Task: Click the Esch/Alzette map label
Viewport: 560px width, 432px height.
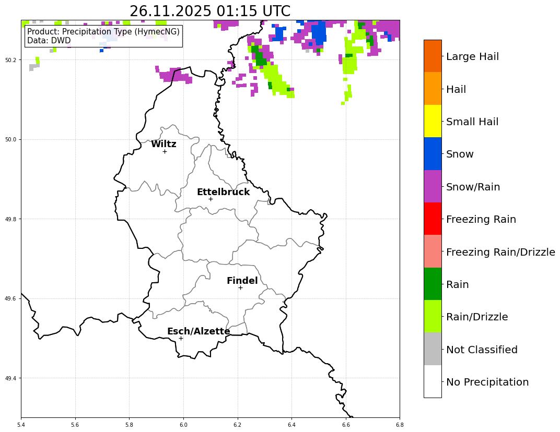Action: point(199,331)
